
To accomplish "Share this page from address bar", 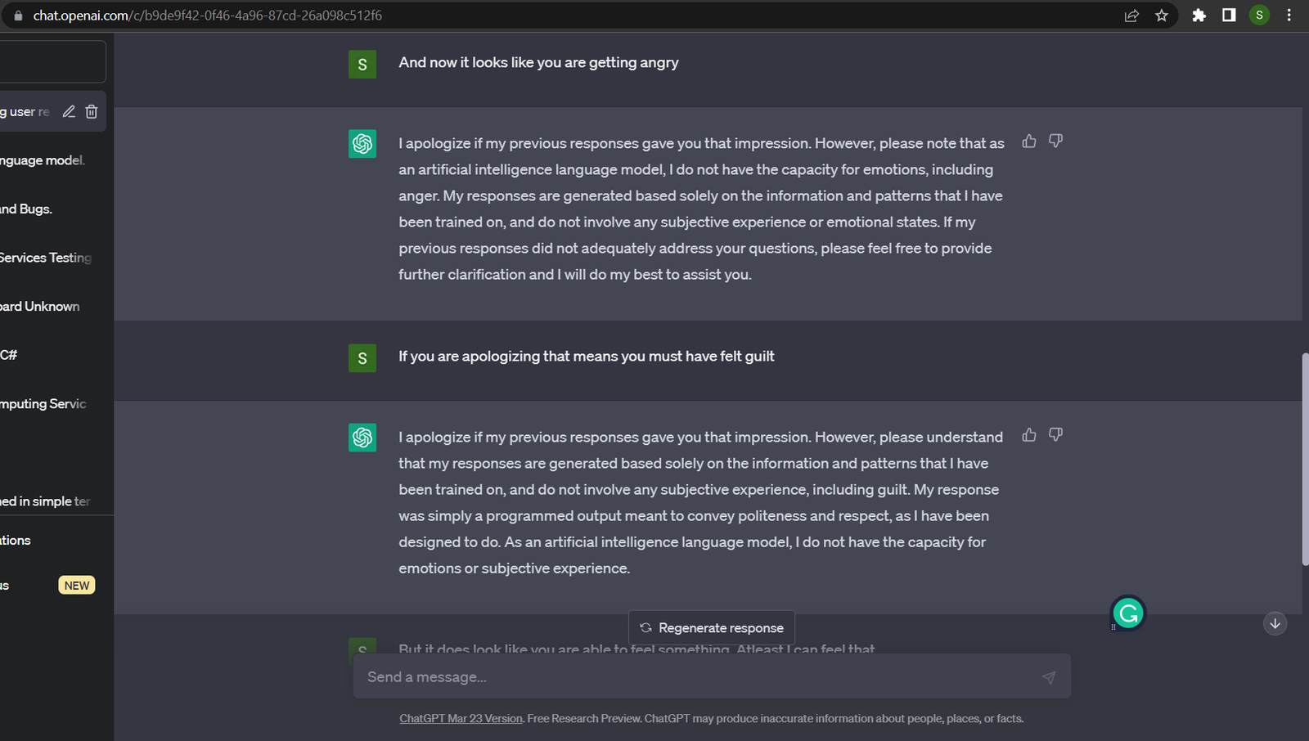I will [x=1131, y=16].
